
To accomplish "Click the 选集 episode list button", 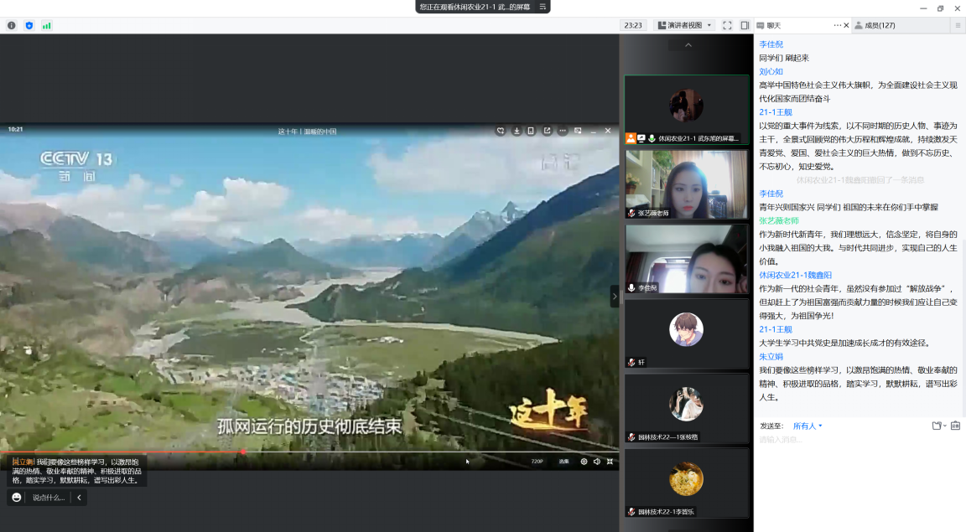I will point(563,461).
